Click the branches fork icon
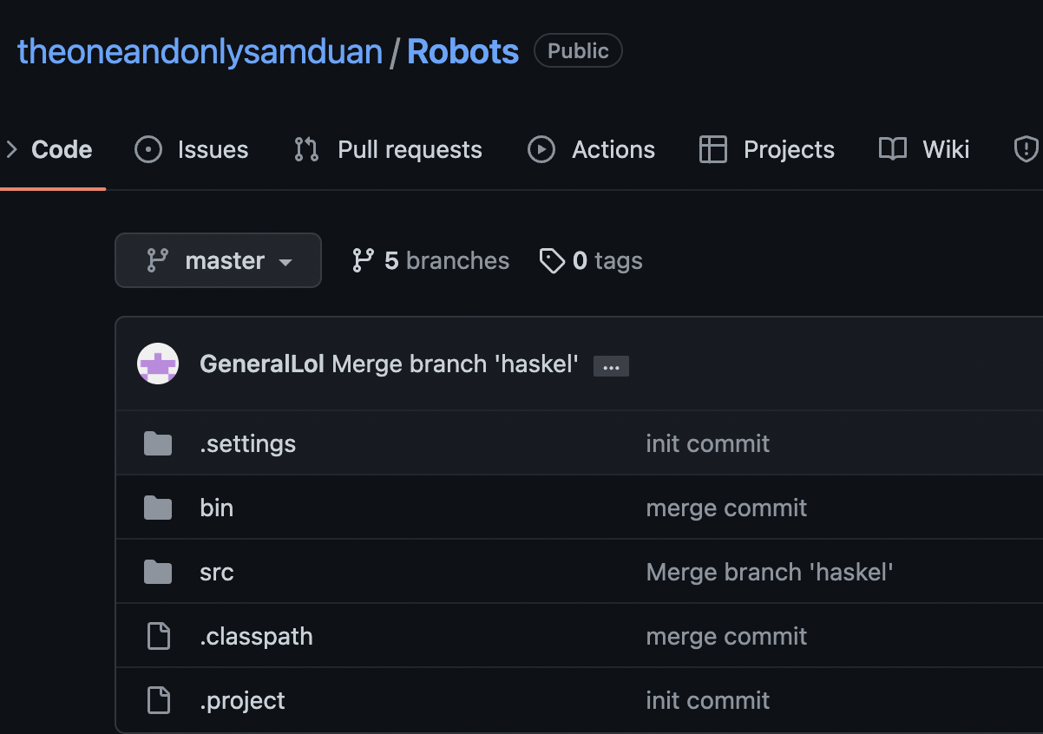This screenshot has height=734, width=1043. [363, 260]
